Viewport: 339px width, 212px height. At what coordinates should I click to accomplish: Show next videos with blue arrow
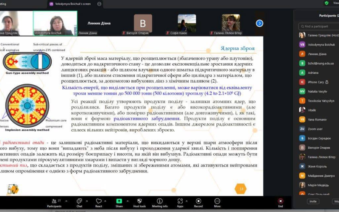click(260, 23)
